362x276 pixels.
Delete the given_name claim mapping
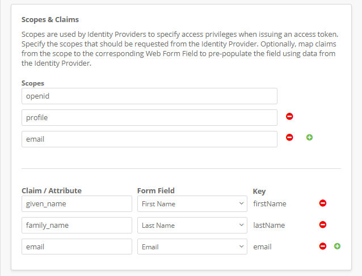(323, 203)
